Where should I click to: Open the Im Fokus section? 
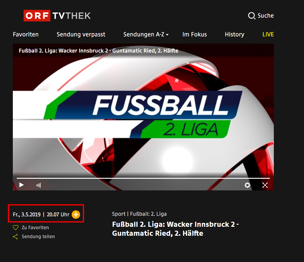pyautogui.click(x=194, y=34)
